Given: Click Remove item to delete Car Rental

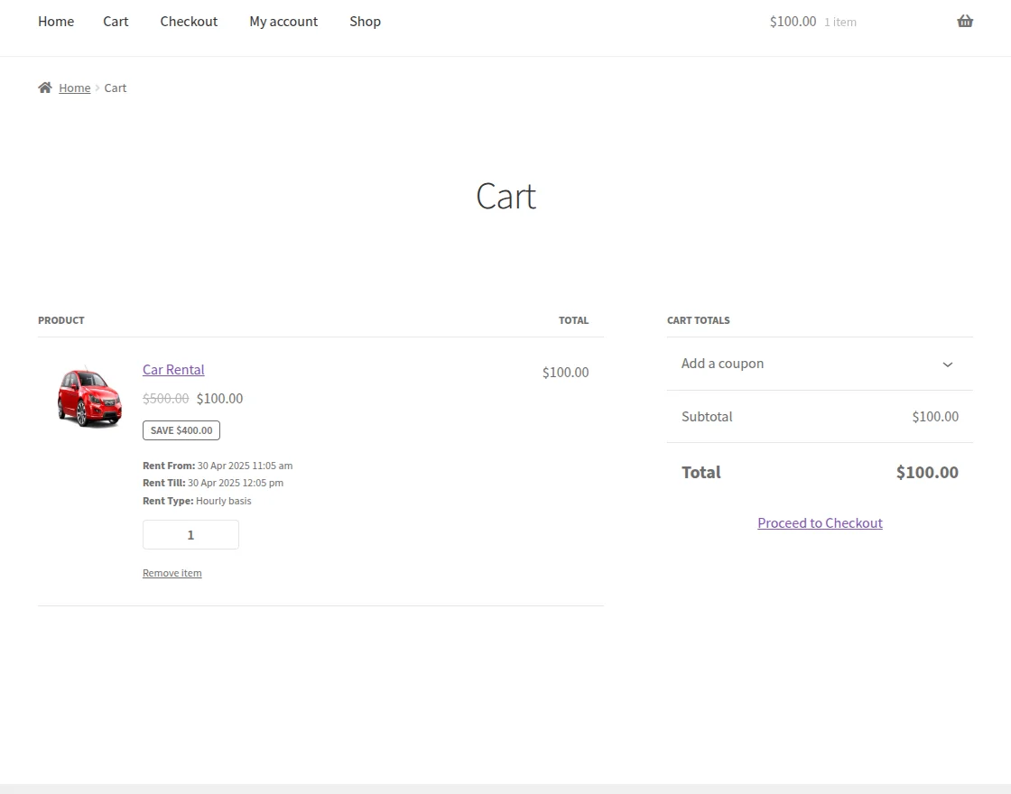Looking at the screenshot, I should [172, 572].
